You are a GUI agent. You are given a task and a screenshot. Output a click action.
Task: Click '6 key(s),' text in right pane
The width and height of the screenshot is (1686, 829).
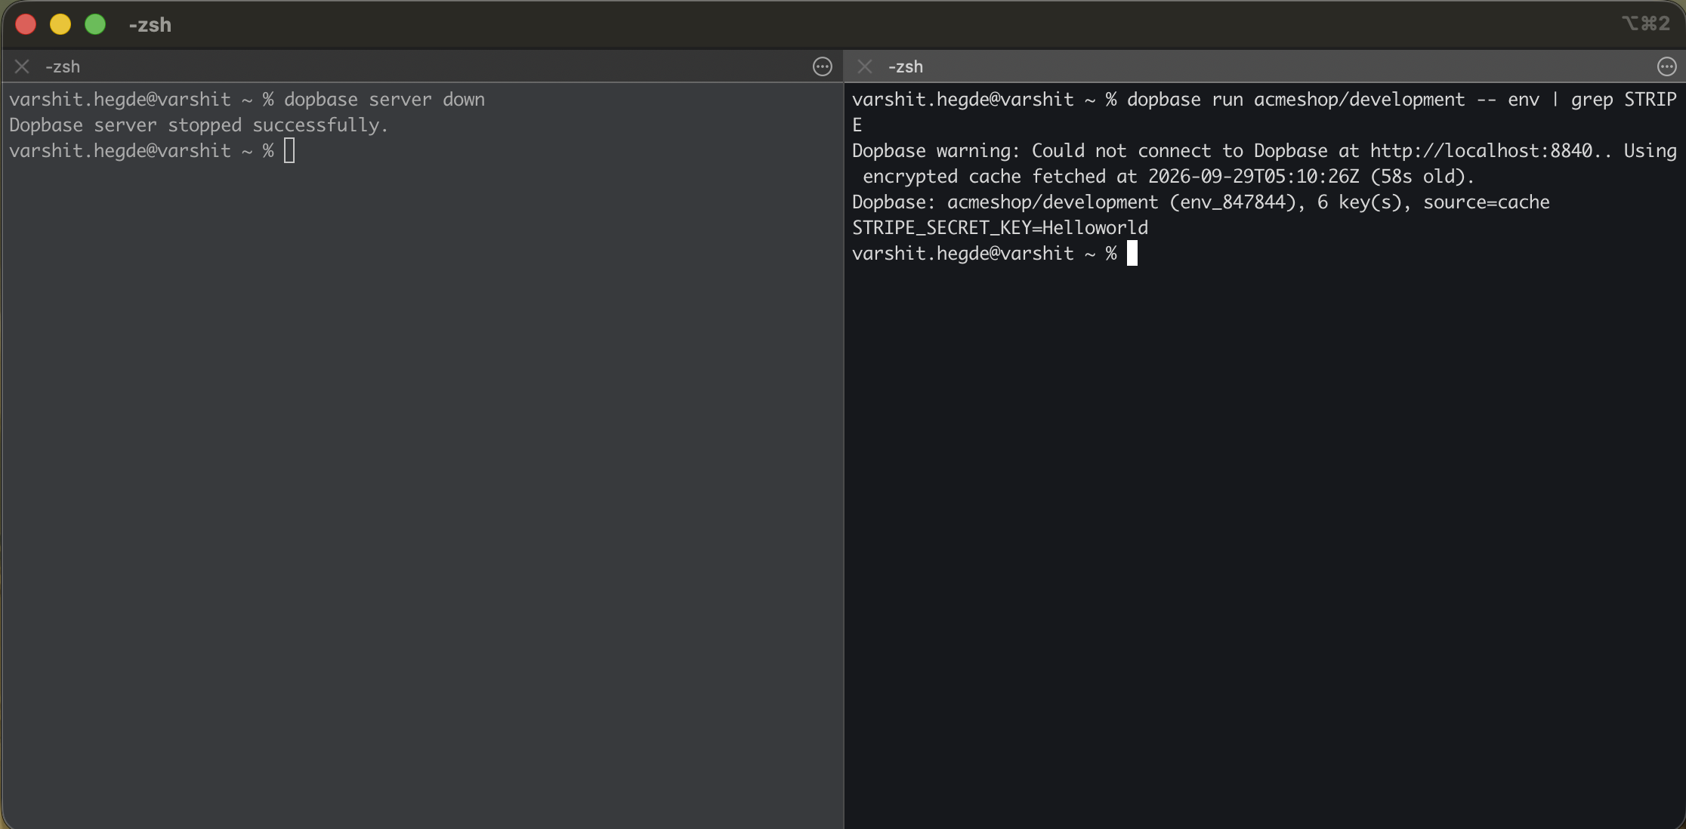coord(1364,202)
